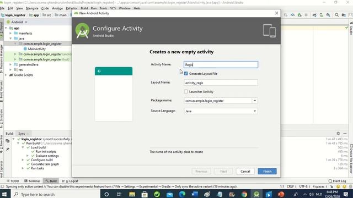The height and width of the screenshot is (198, 353).
Task: Expand the manifests folder
Action: [x=10, y=33]
